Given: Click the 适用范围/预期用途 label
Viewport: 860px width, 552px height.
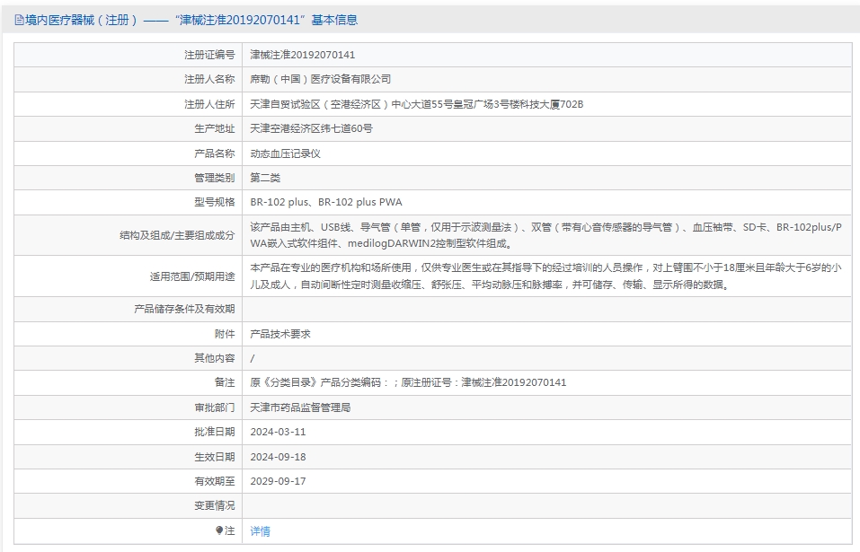Looking at the screenshot, I should point(192,276).
